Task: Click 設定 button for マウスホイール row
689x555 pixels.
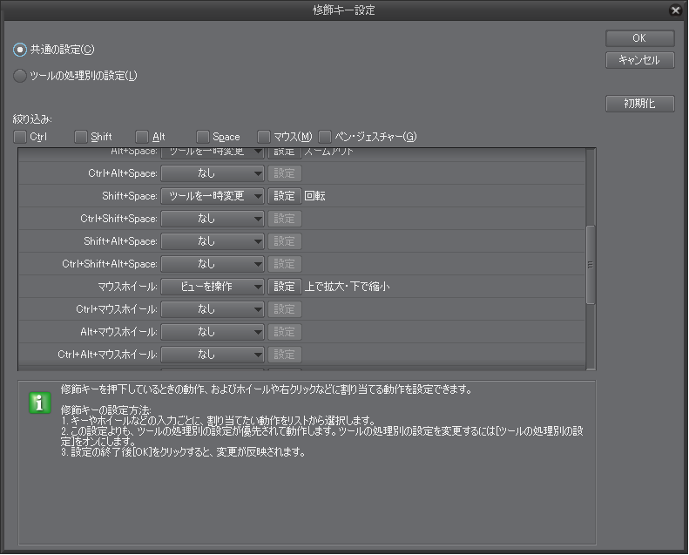Action: pos(284,287)
